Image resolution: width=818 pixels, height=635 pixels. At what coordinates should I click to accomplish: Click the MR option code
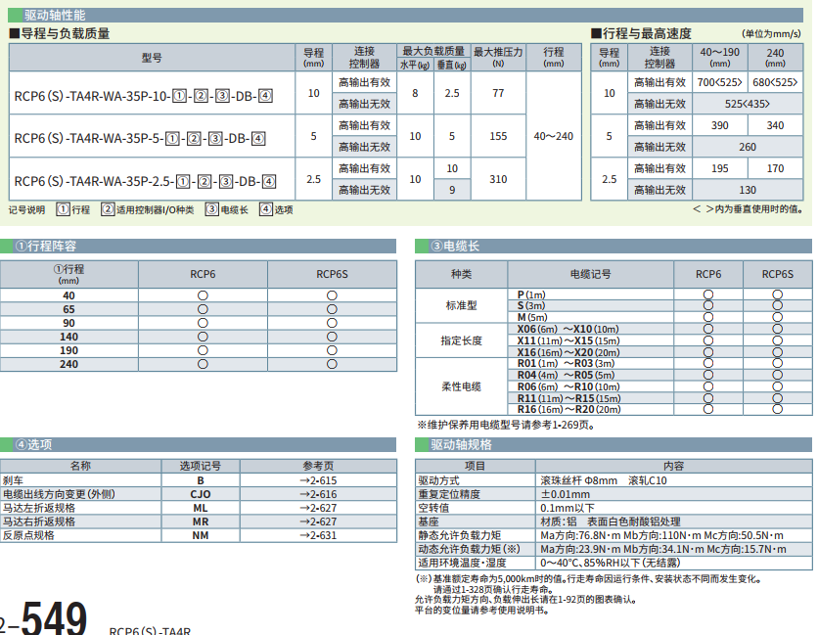point(201,522)
